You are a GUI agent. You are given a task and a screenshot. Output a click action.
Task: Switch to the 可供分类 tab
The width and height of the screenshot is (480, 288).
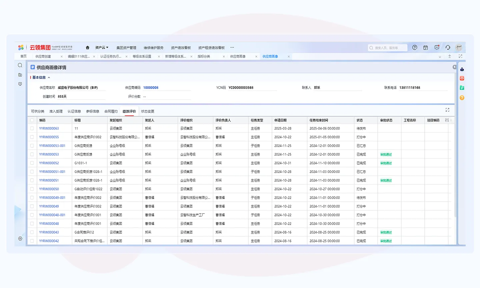click(x=38, y=111)
